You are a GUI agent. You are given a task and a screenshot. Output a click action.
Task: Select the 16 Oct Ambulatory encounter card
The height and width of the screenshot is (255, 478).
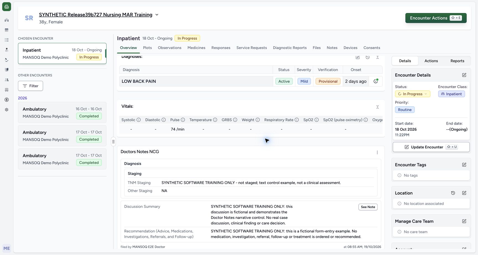pyautogui.click(x=62, y=112)
